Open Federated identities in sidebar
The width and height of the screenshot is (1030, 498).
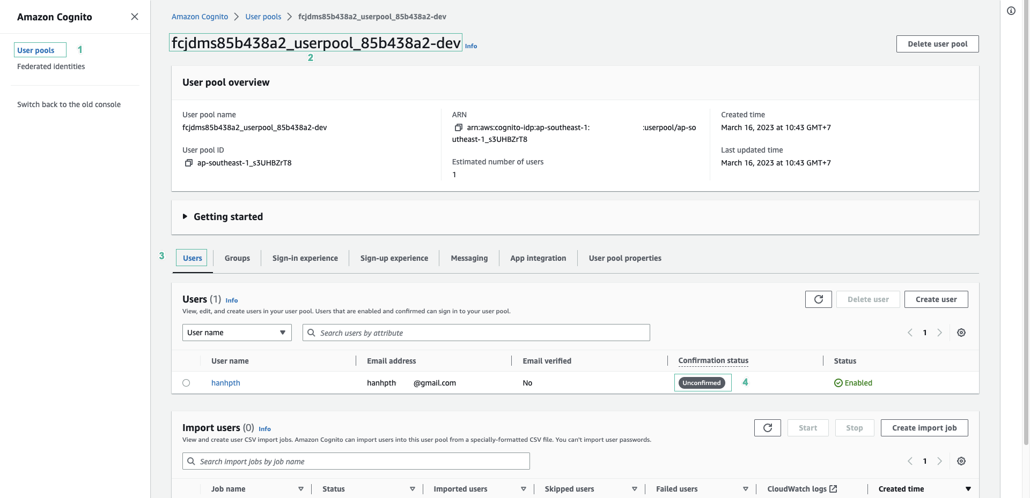pos(51,66)
